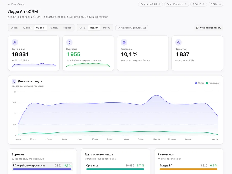Click the purple progress bar under РП — рабочие профессии
The width and height of the screenshot is (232, 174).
pos(42,169)
